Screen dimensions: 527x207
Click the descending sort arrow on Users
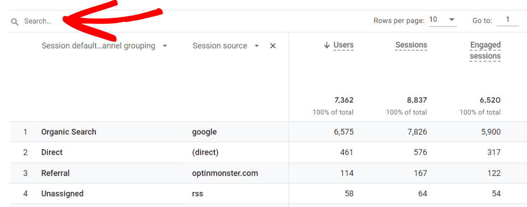point(326,45)
